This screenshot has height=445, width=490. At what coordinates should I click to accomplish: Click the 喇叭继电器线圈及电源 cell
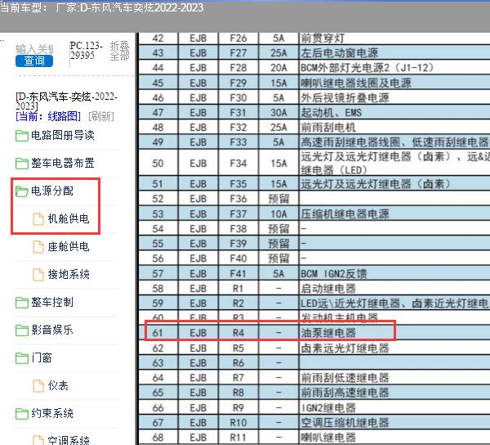[394, 83]
